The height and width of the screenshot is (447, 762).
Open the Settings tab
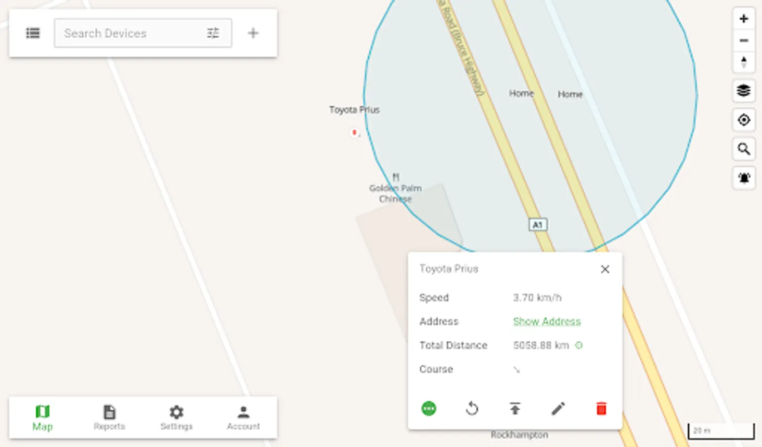176,418
